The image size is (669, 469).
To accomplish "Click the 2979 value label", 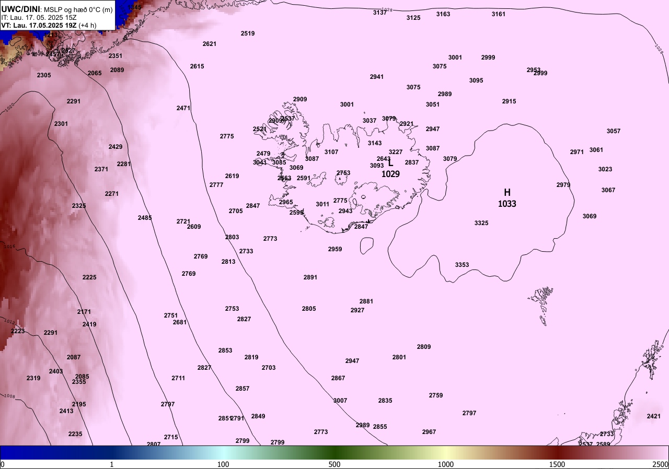I will click(563, 185).
